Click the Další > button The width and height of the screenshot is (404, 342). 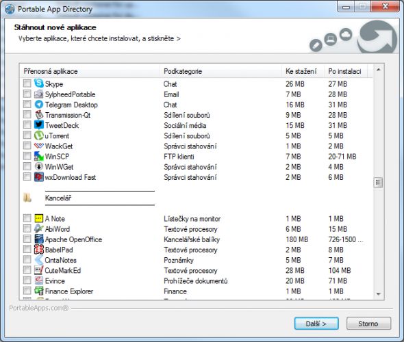click(316, 324)
